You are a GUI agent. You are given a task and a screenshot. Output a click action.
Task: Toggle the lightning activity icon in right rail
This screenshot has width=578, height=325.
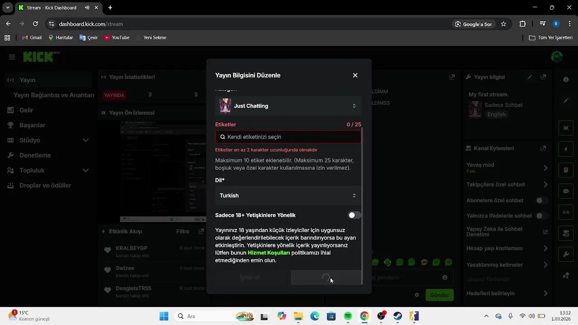(566, 149)
